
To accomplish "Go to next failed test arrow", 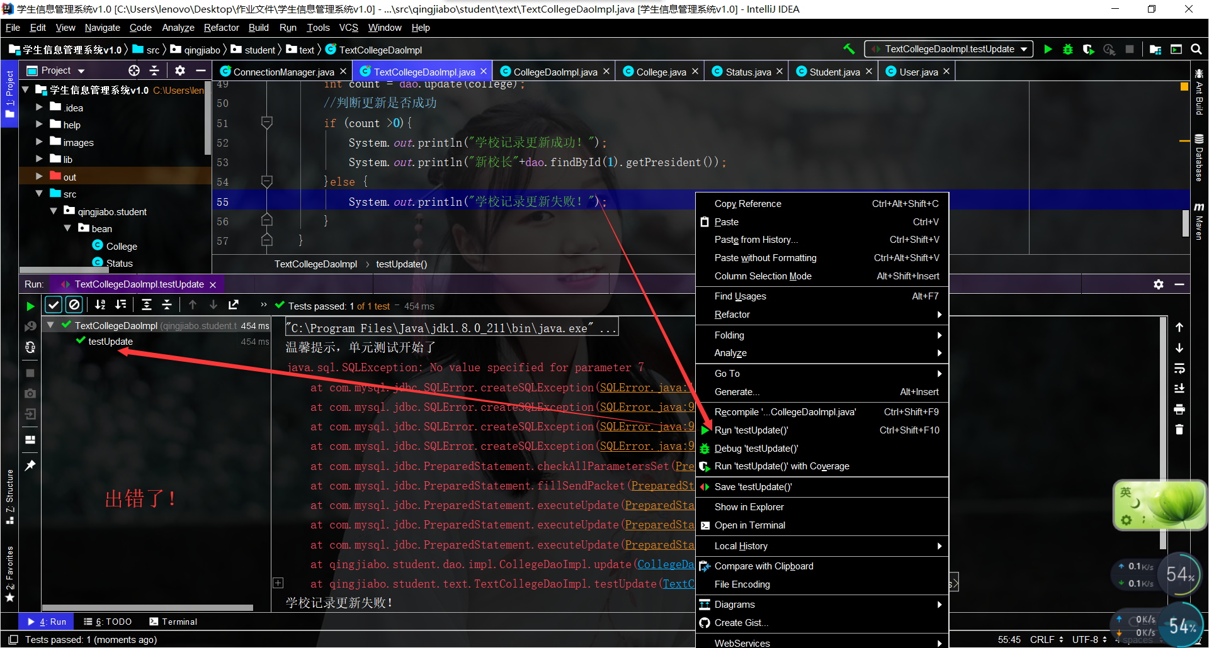I will (x=213, y=305).
